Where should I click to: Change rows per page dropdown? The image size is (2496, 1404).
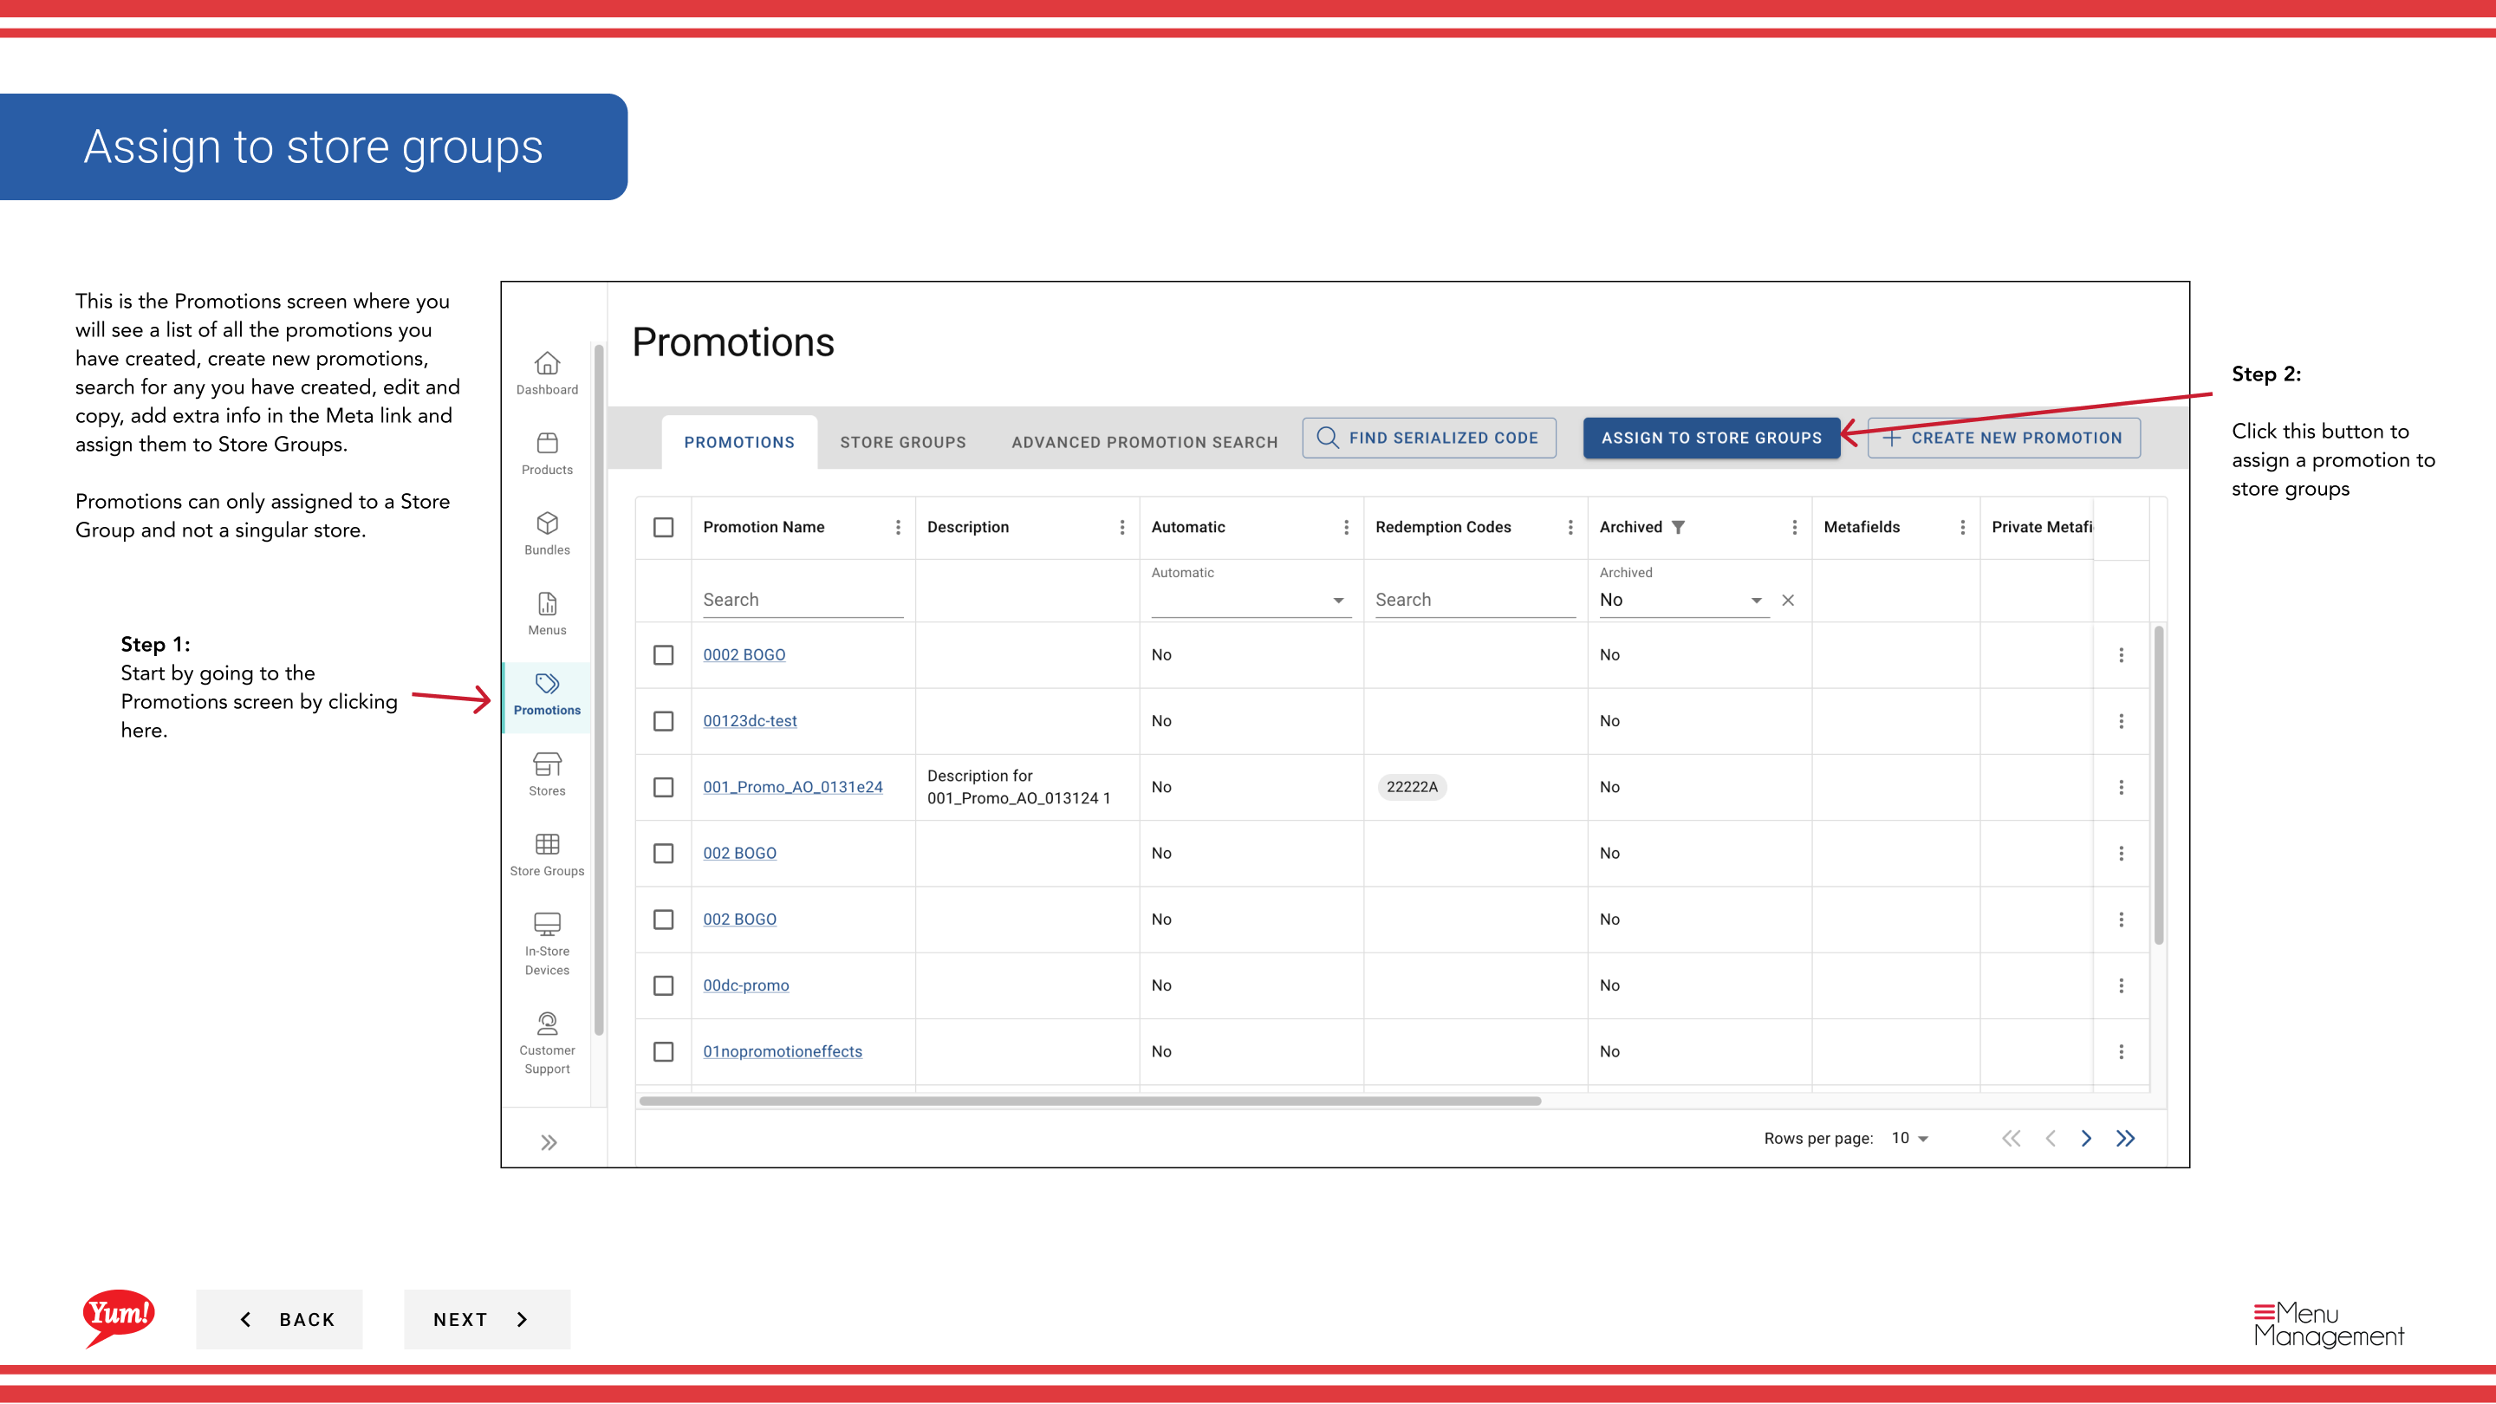(x=1910, y=1139)
